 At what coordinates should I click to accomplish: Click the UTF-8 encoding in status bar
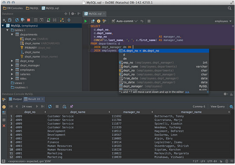[x=212, y=161]
